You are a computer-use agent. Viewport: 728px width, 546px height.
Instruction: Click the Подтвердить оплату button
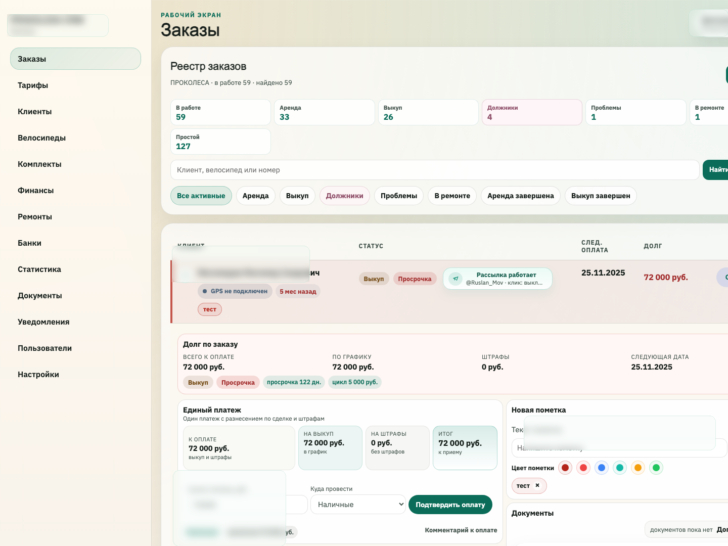[x=450, y=505]
